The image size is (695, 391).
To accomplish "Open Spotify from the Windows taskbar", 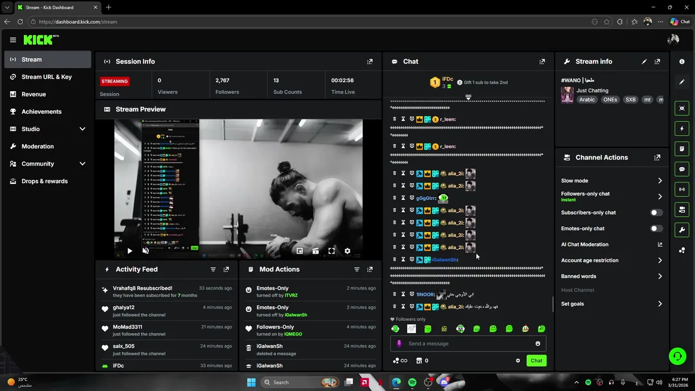I will tap(412, 382).
